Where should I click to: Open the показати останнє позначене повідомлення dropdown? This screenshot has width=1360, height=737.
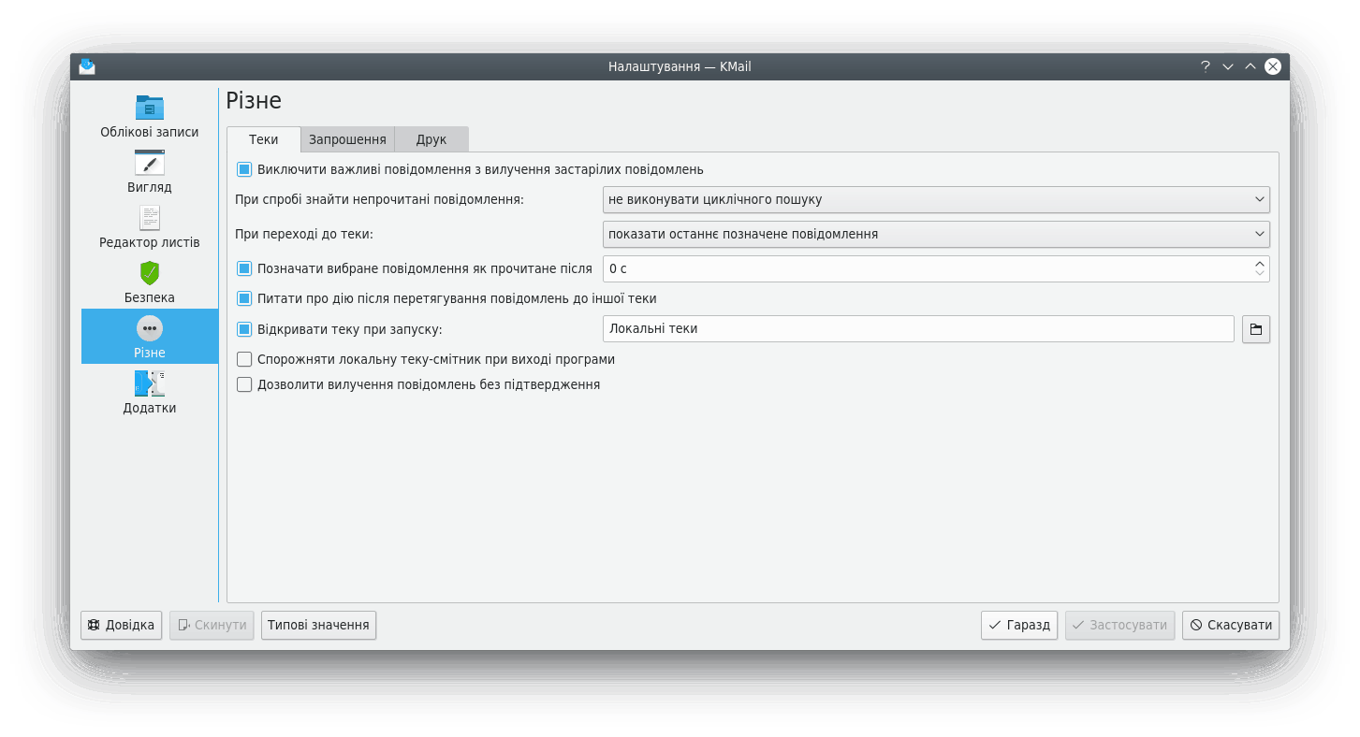[x=935, y=234]
